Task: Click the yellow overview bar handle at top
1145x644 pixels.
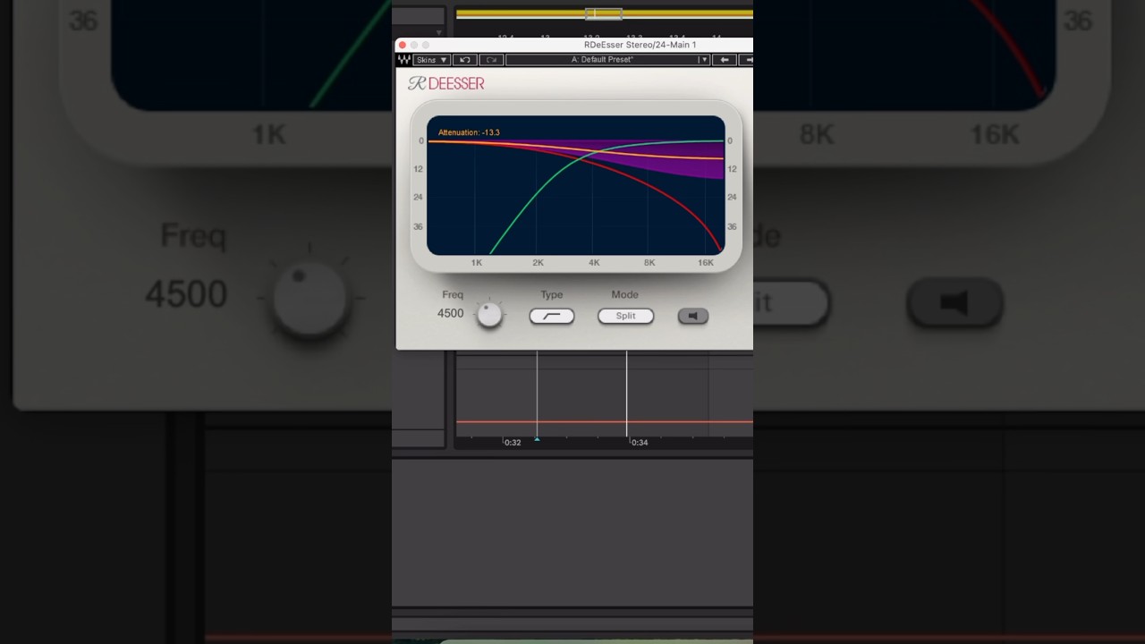Action: (x=604, y=13)
